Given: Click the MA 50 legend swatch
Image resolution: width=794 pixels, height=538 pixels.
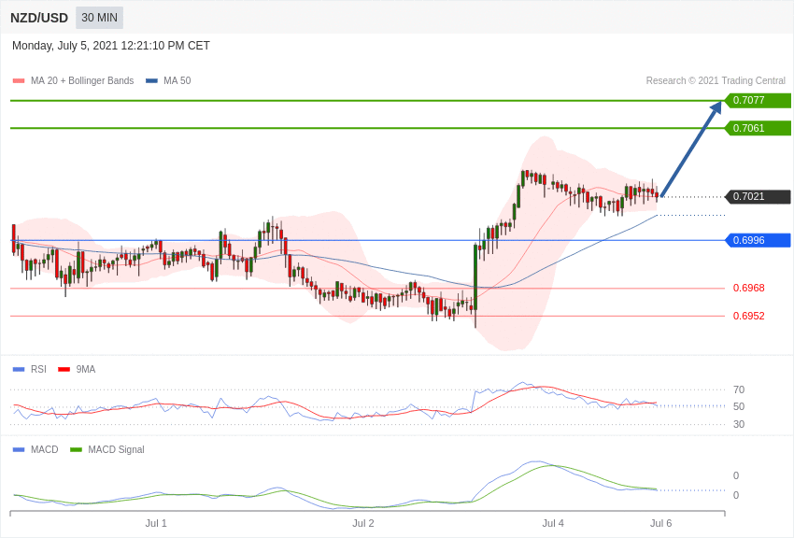Looking at the screenshot, I should coord(151,80).
